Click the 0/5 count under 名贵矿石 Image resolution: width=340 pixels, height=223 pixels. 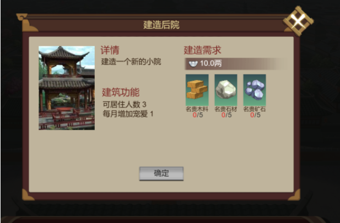[255, 115]
